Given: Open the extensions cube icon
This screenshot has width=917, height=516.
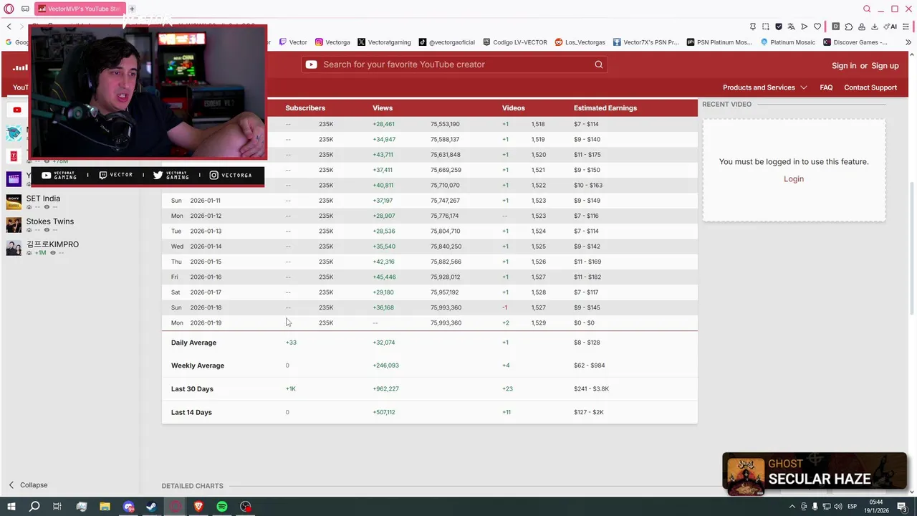Looking at the screenshot, I should click(x=849, y=27).
